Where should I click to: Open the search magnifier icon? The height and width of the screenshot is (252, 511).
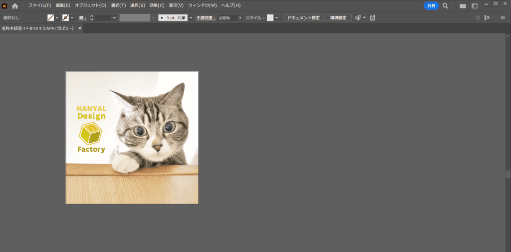pos(445,5)
